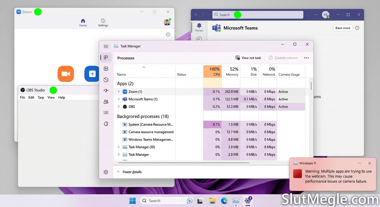The height and width of the screenshot is (207, 380).
Task: Sort processes by the Memory column header
Action: tap(231, 71)
